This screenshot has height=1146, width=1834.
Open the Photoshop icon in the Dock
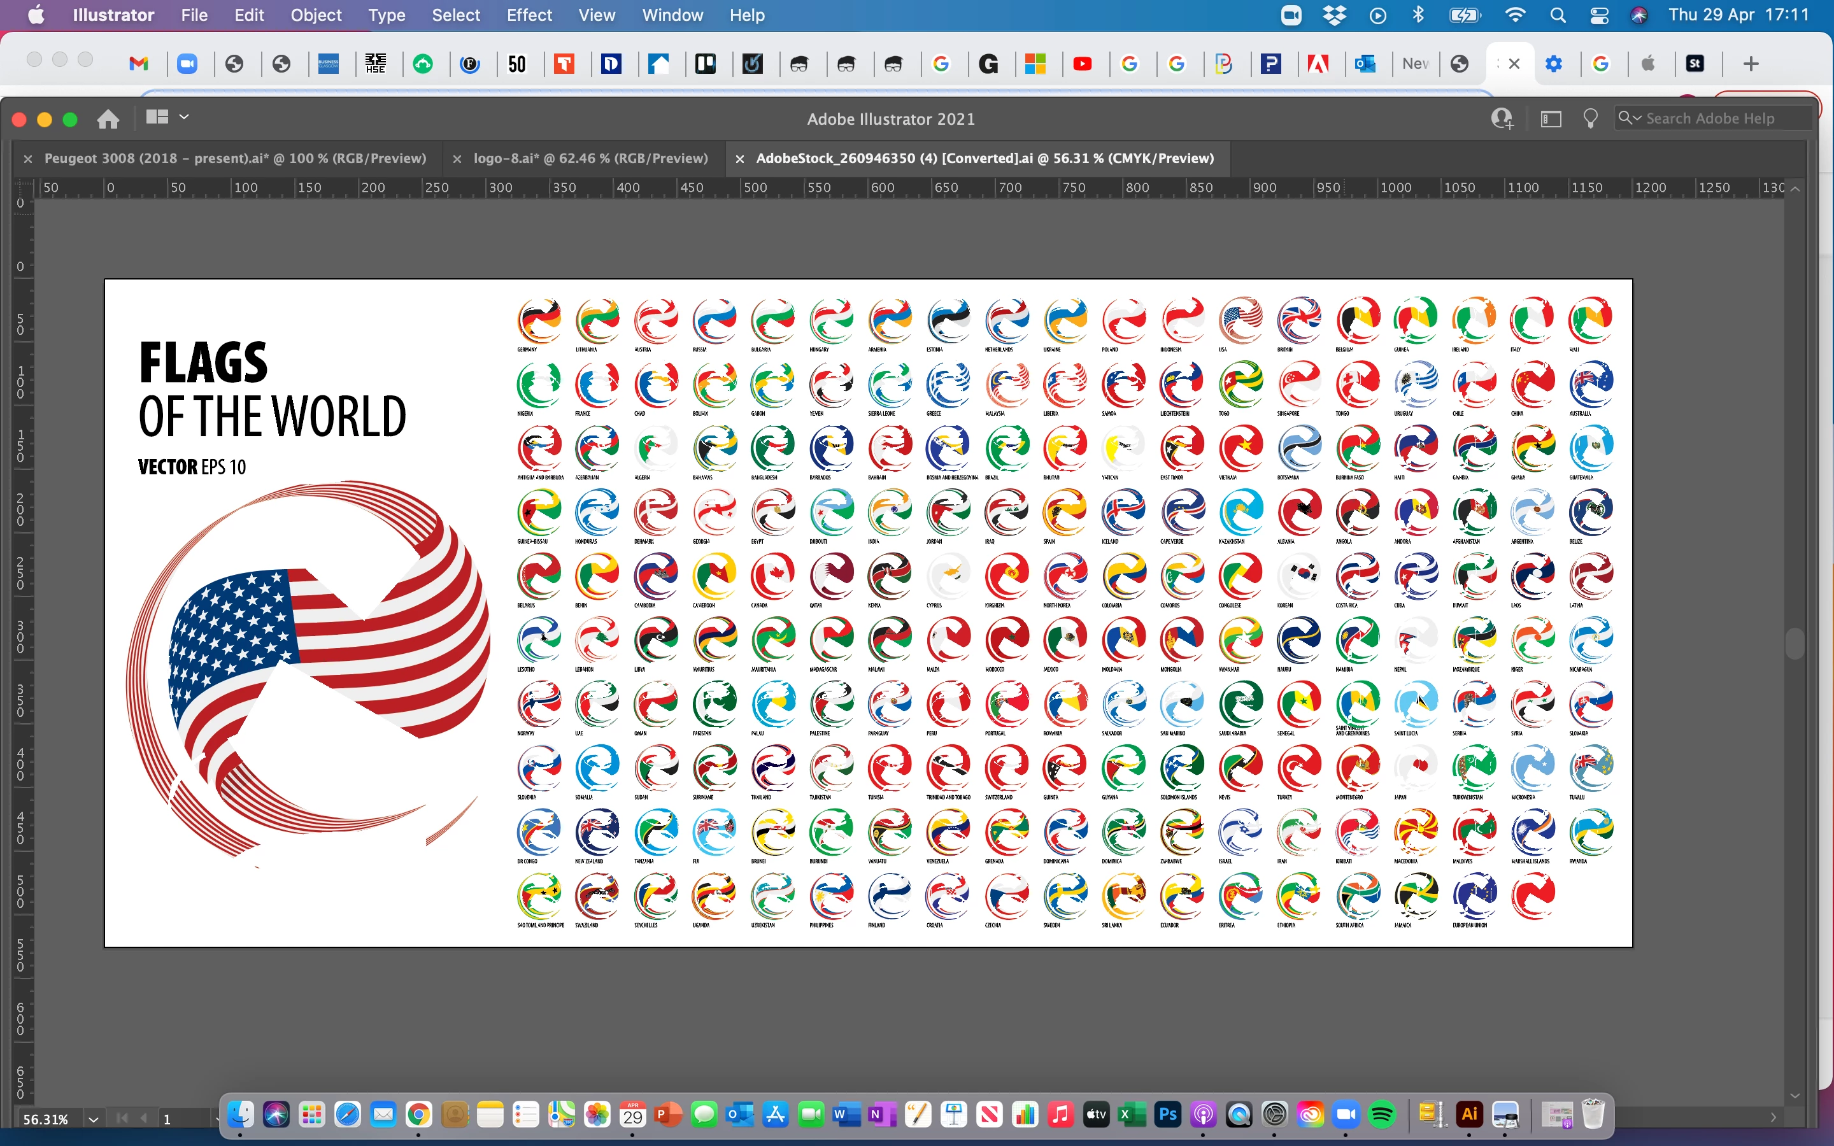(x=1167, y=1114)
